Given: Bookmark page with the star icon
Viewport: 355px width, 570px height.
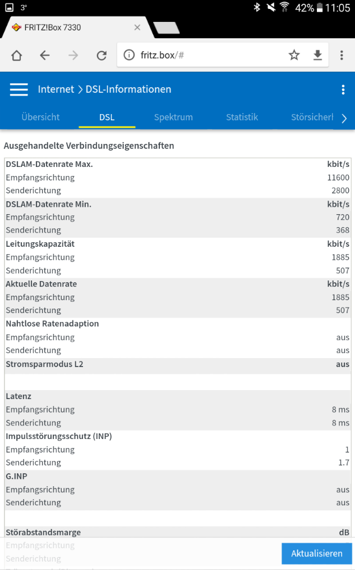Looking at the screenshot, I should 294,55.
